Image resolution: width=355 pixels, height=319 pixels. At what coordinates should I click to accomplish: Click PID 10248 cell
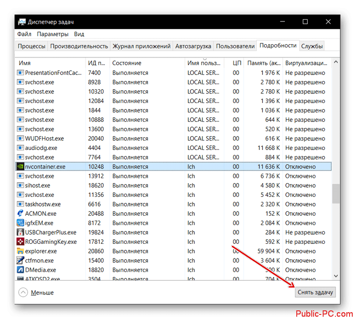pos(96,167)
